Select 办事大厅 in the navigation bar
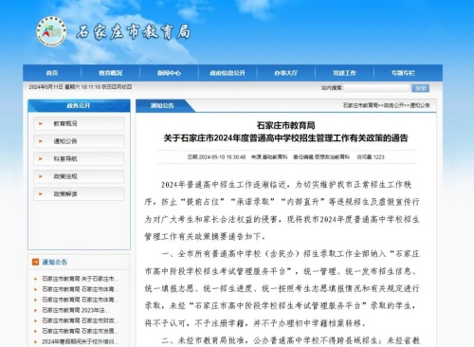474x347 pixels. click(x=286, y=73)
